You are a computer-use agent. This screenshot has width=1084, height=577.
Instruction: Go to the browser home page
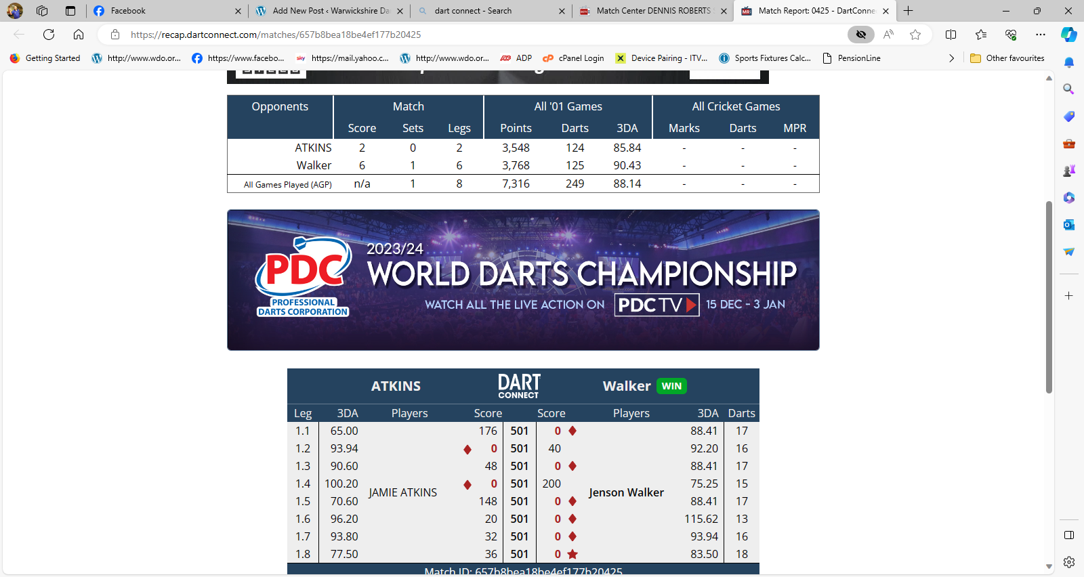coord(79,35)
